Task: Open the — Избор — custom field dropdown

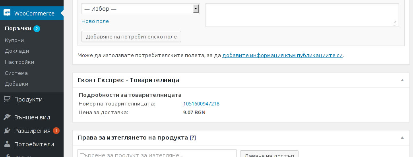Action: (140, 9)
